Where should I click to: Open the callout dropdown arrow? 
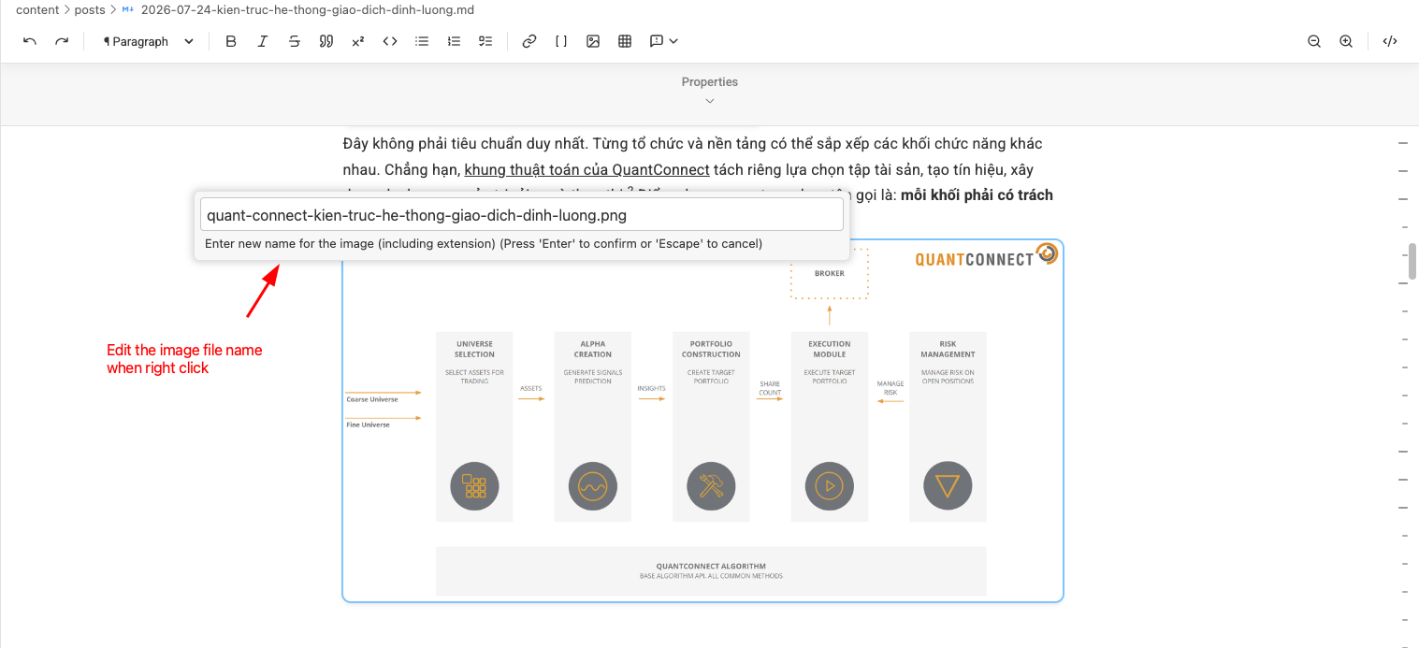pos(673,41)
